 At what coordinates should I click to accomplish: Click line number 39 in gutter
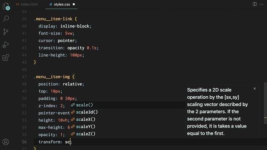point(24,19)
